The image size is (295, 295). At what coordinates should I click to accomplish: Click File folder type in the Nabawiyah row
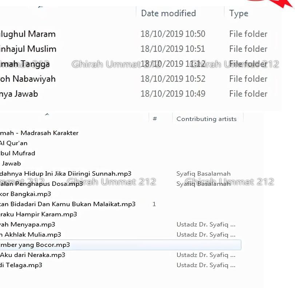tap(248, 79)
